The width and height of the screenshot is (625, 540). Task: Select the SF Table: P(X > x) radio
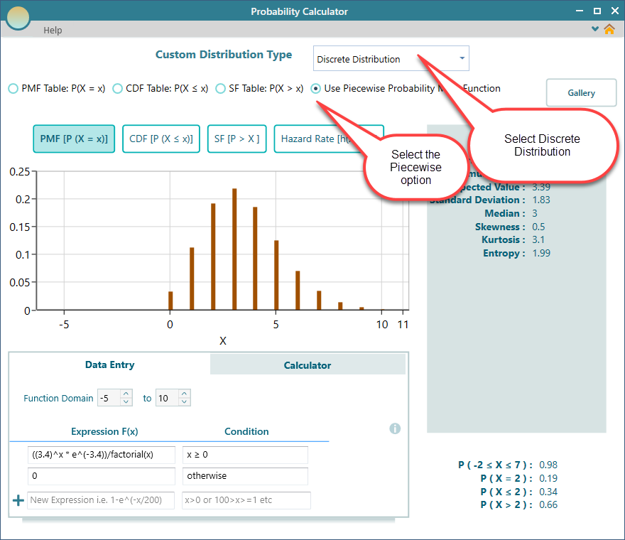click(220, 88)
